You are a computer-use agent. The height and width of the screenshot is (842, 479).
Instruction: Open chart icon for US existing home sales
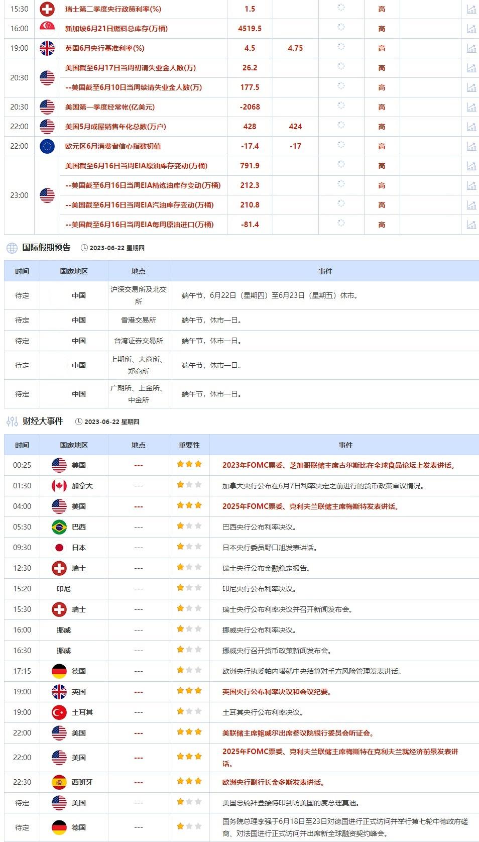tap(471, 127)
